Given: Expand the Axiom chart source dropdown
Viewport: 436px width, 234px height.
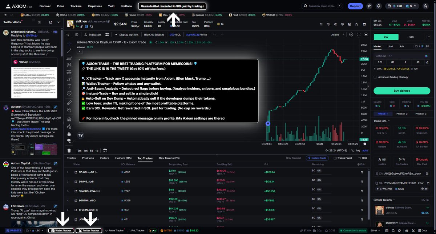Looking at the screenshot, I should 337,35.
